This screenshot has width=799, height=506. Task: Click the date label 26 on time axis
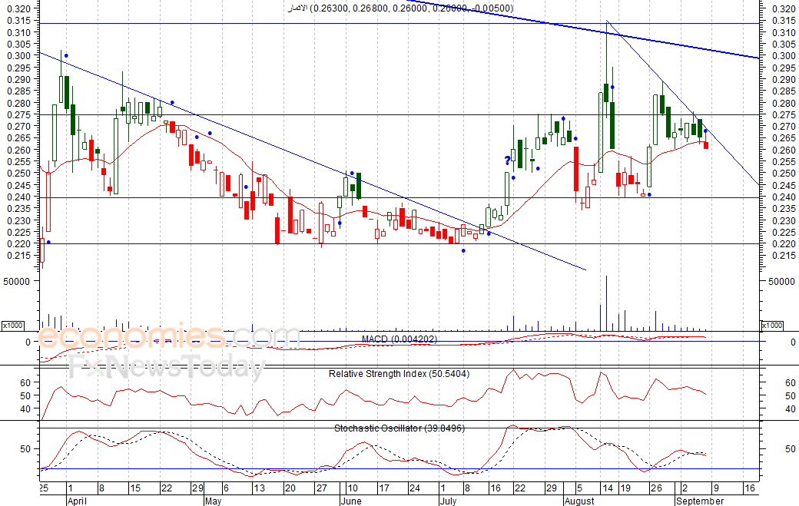(657, 488)
